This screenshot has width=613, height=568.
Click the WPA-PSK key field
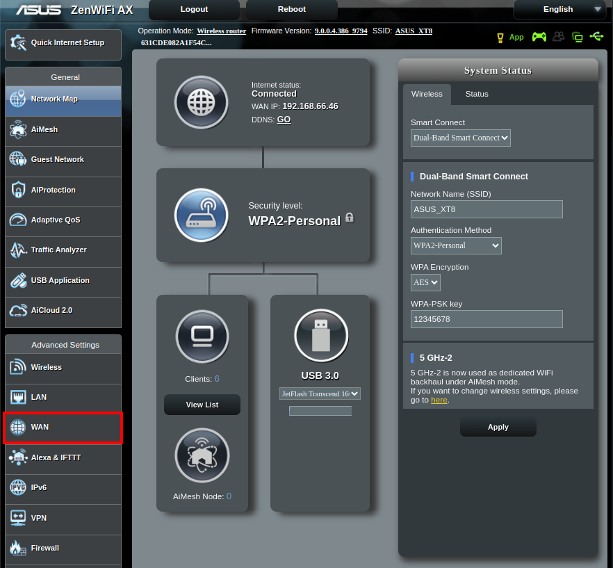pyautogui.click(x=487, y=319)
